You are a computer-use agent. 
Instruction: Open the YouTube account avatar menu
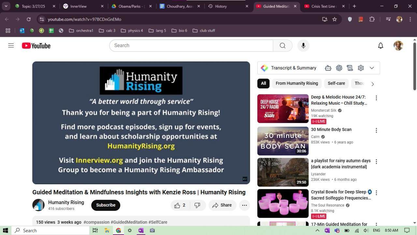point(398,46)
